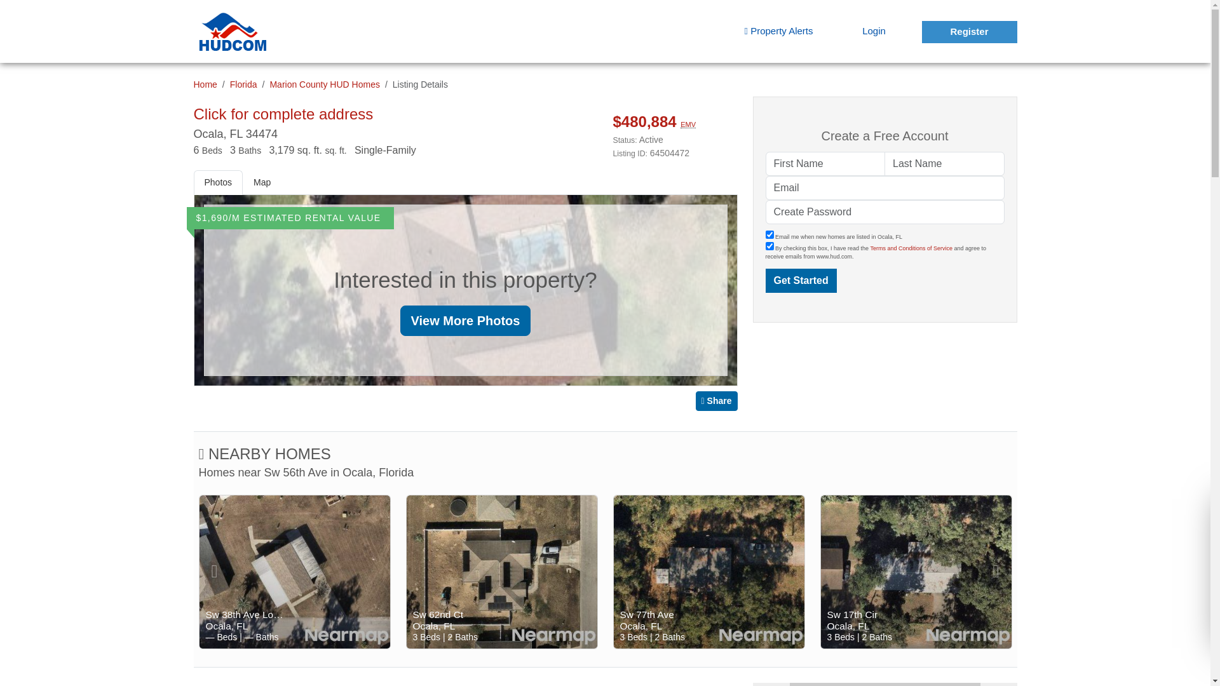Focus the Create Password field
Screen dimensions: 1220x686
pos(884,212)
